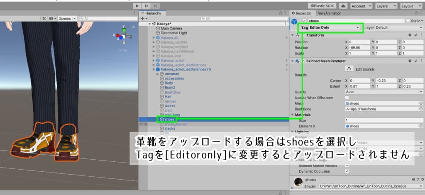This screenshot has height=195, width=425.
Task: Enable Update When Offscreen checkbox
Action: 347,97
